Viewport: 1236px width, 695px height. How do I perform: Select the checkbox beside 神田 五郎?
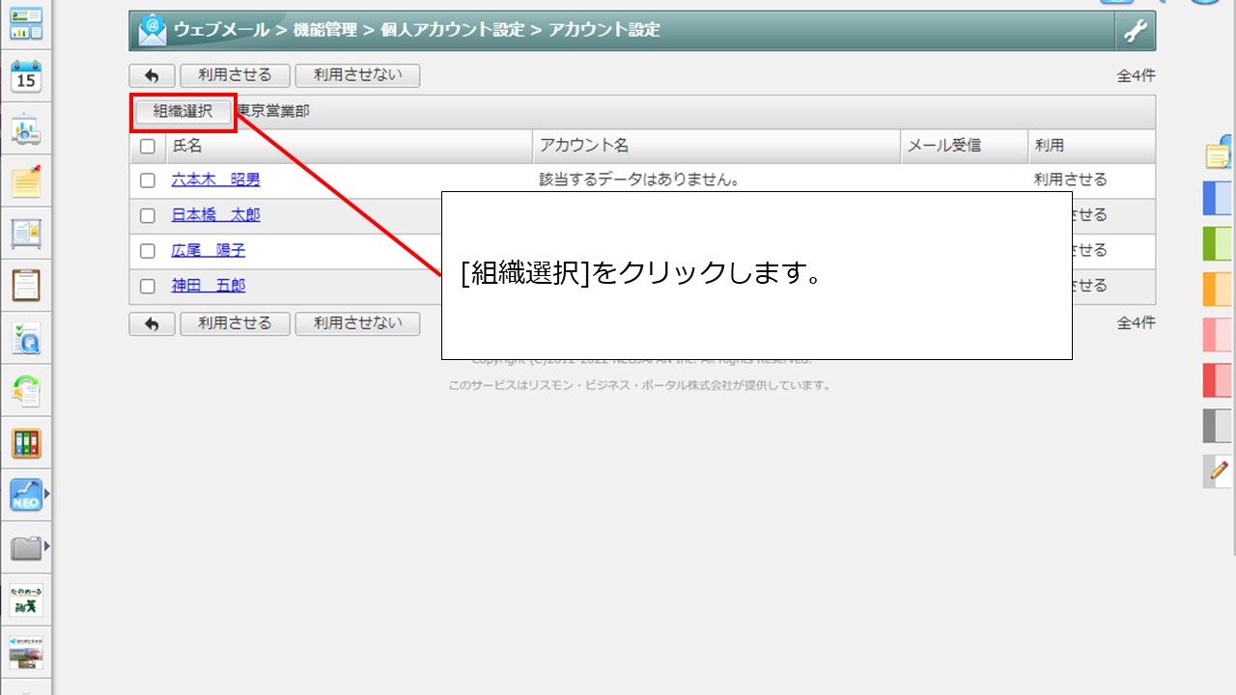coord(148,286)
